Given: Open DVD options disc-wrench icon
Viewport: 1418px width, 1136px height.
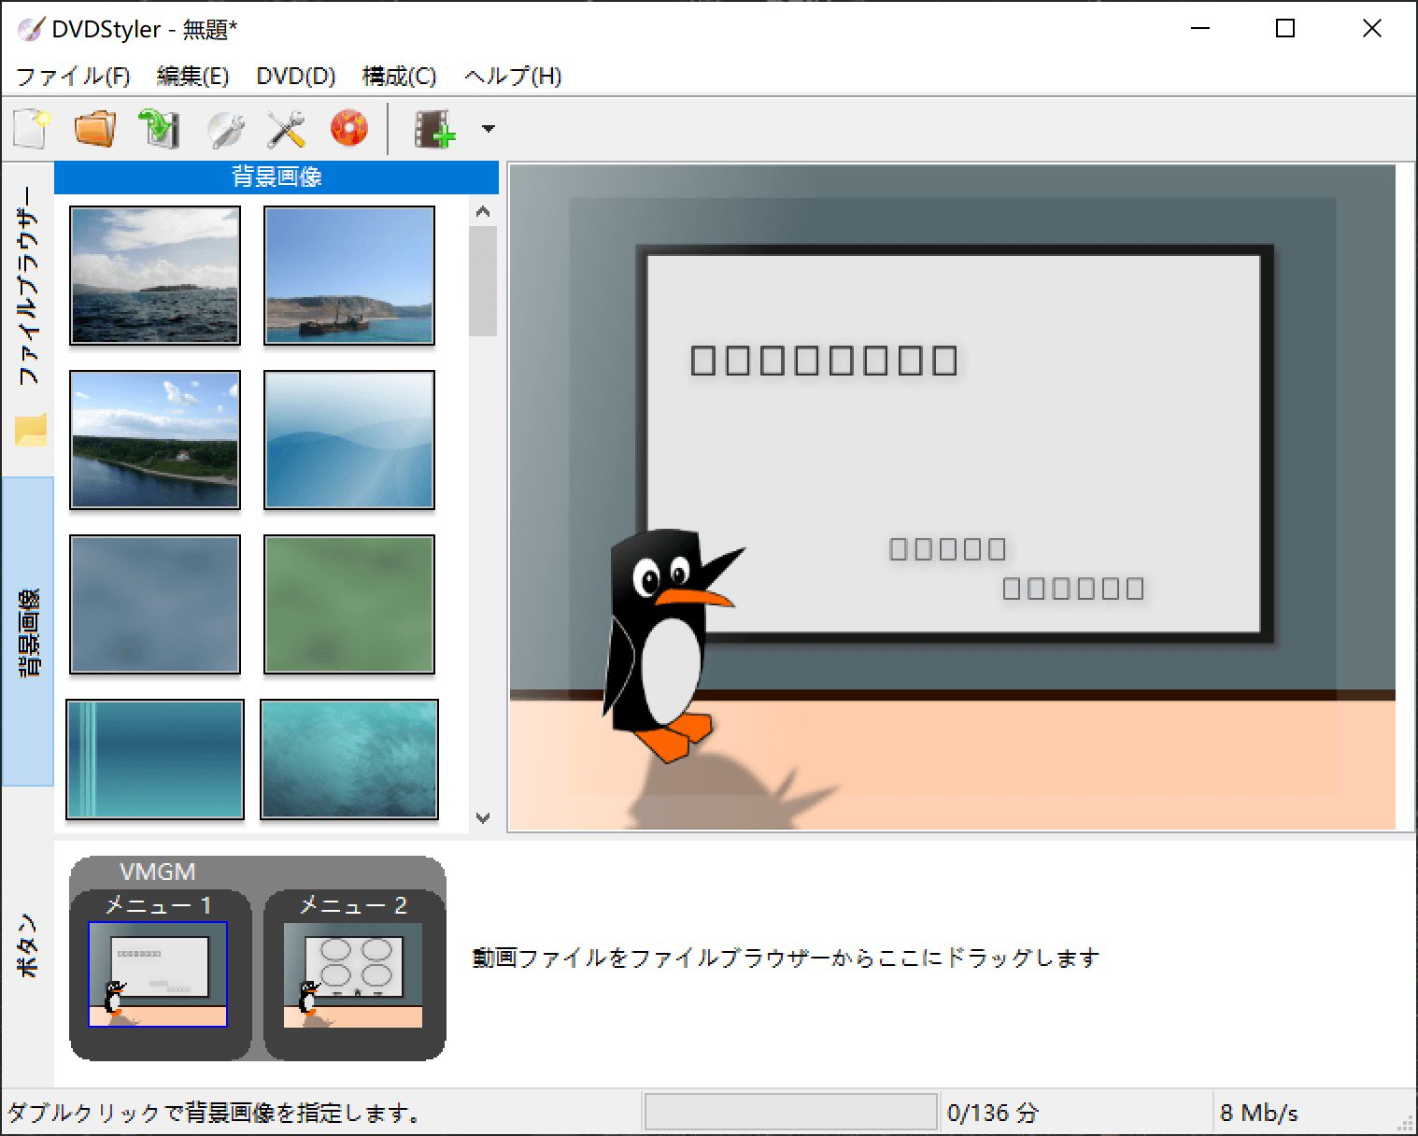Looking at the screenshot, I should tap(224, 129).
